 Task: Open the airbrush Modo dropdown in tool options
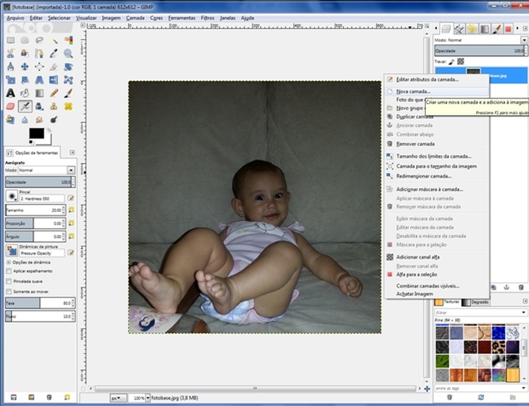click(70, 170)
